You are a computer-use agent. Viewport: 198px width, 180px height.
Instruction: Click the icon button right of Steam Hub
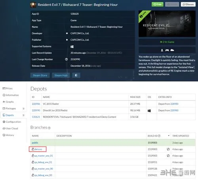pos(76,75)
